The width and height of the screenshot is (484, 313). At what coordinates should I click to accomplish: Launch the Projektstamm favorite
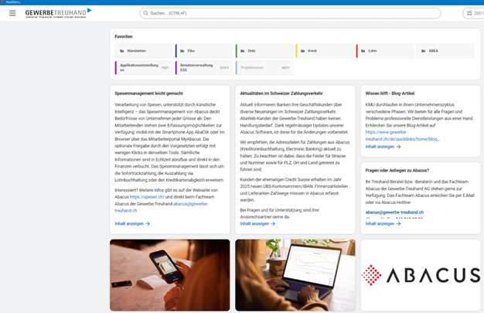[x=264, y=67]
